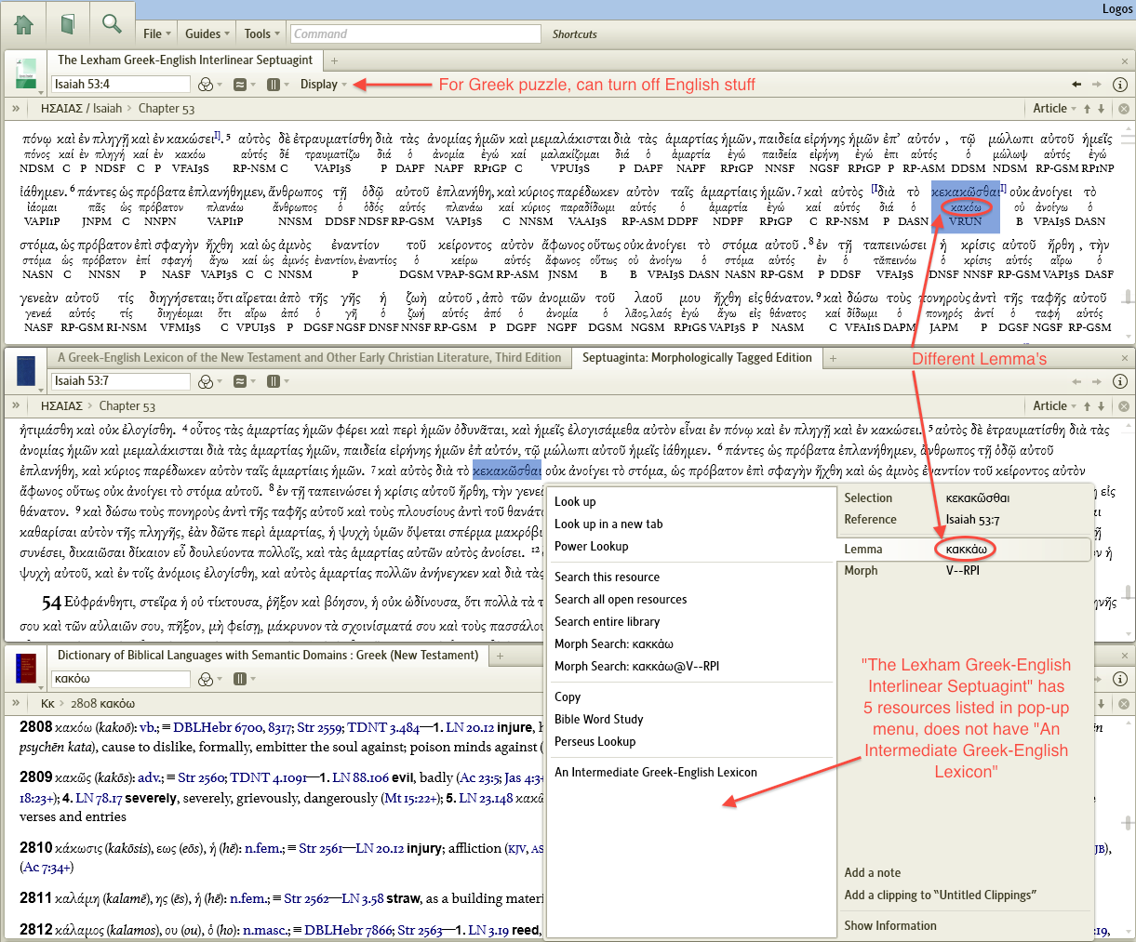Open the Str 2560 link in entry 2809
Viewport: 1136px width, 942px height.
(202, 778)
